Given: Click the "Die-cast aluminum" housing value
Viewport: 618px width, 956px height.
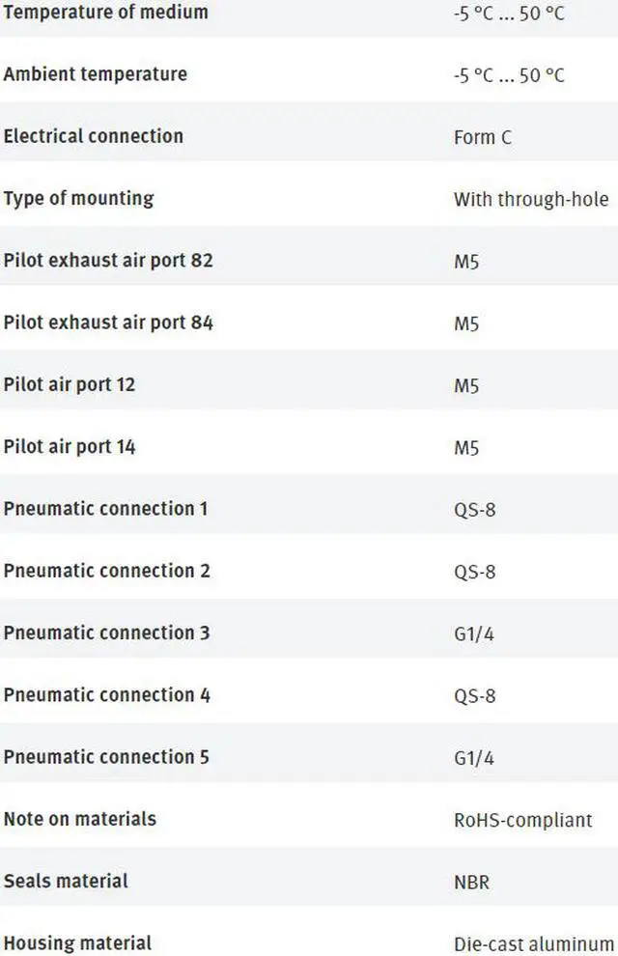Looking at the screenshot, I should pos(533,943).
